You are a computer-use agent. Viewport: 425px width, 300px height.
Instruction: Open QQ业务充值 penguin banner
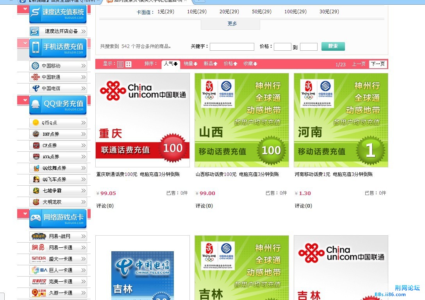point(58,105)
